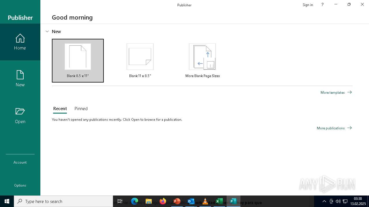This screenshot has width=369, height=207.
Task: Select Open in the Publisher sidebar
Action: (x=20, y=115)
